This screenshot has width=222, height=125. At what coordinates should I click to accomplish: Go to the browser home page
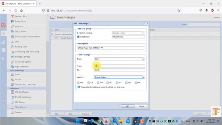coord(22,10)
